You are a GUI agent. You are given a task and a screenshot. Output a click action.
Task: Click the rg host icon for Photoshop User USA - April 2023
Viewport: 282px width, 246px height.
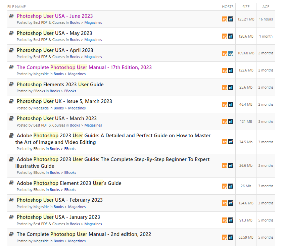[x=225, y=53]
